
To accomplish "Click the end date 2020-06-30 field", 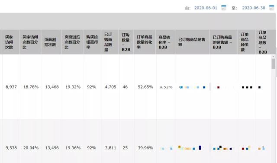I will 254,8.
